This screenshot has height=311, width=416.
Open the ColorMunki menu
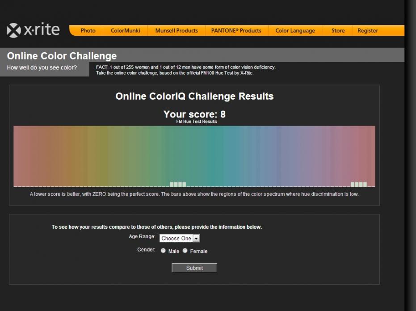[125, 30]
